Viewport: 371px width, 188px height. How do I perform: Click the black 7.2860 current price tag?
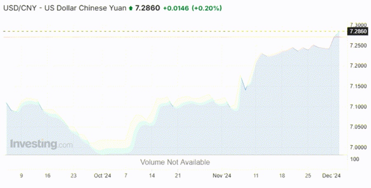coord(357,31)
